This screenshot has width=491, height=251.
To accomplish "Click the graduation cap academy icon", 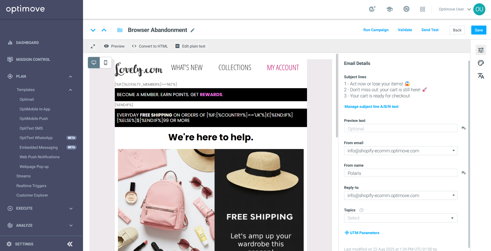I will click(x=389, y=9).
